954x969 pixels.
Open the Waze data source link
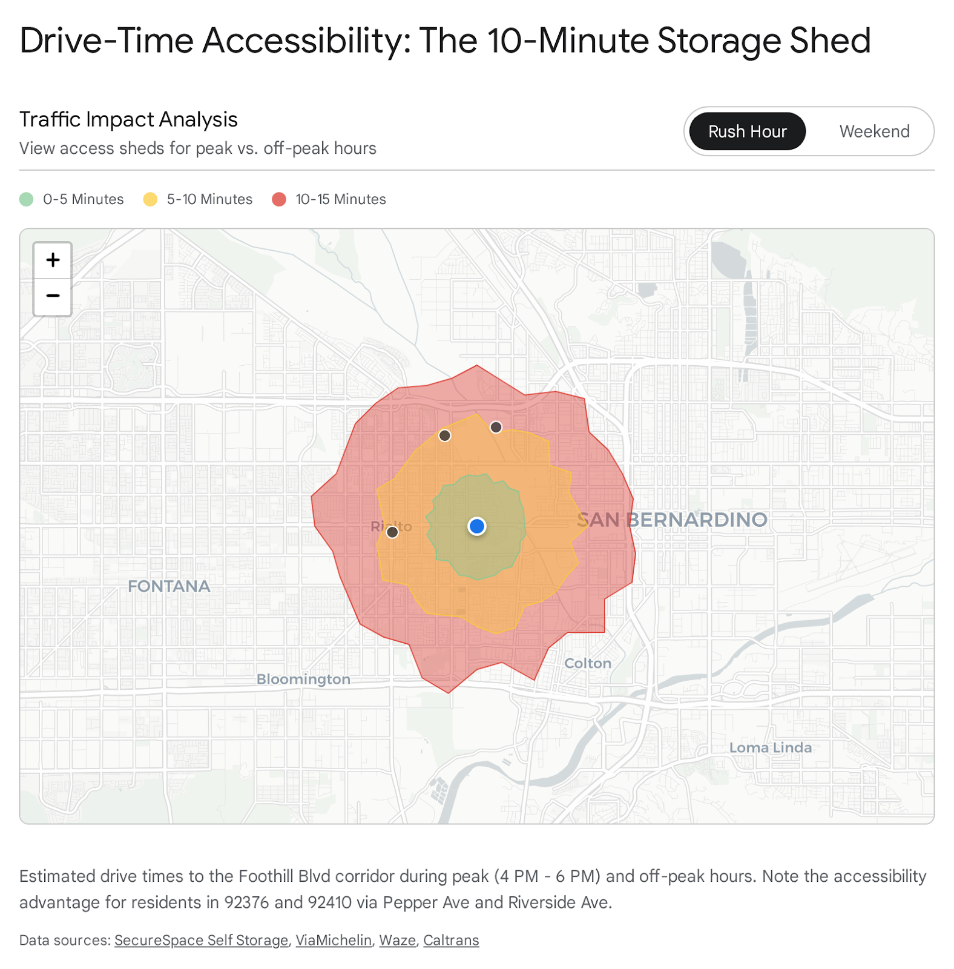[x=397, y=940]
